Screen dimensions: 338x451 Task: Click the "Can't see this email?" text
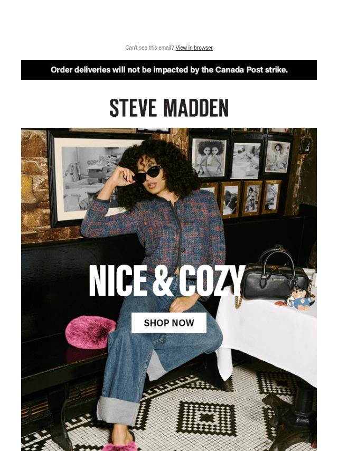pyautogui.click(x=149, y=48)
